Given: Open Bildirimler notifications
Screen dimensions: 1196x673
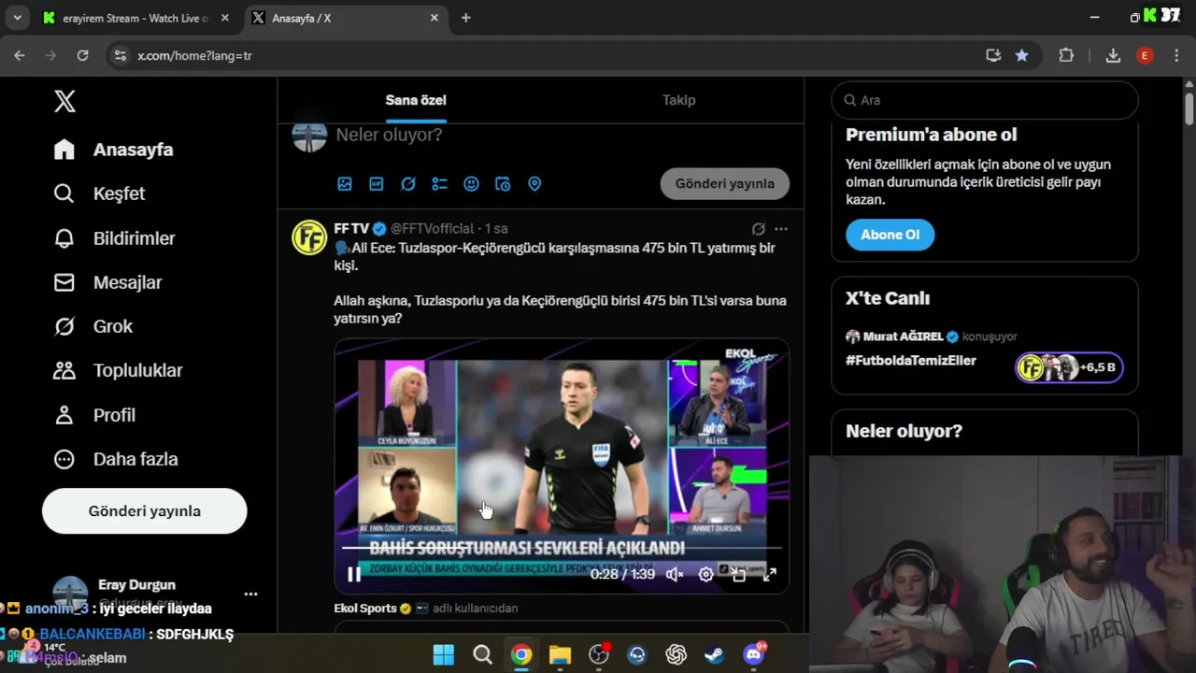Looking at the screenshot, I should [x=114, y=238].
